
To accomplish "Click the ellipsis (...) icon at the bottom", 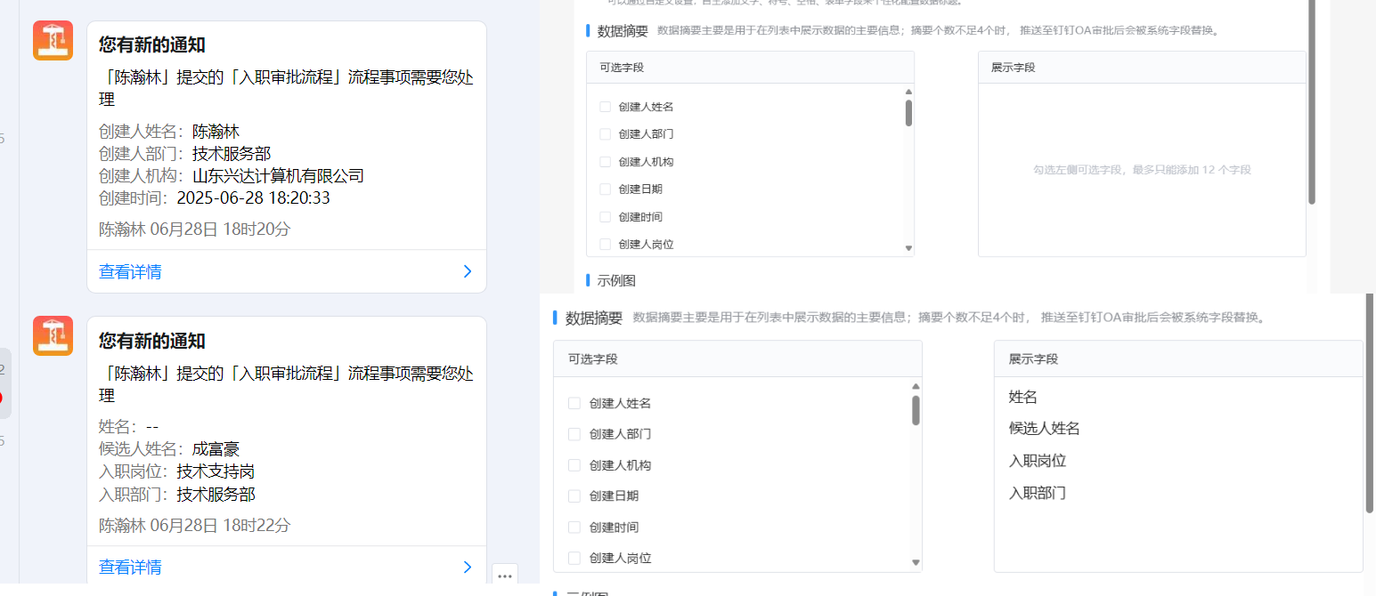I will coord(504,576).
